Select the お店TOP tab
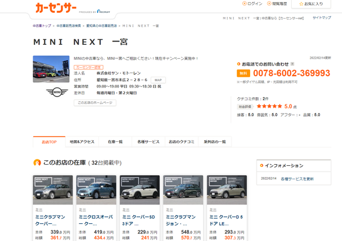 [49, 142]
